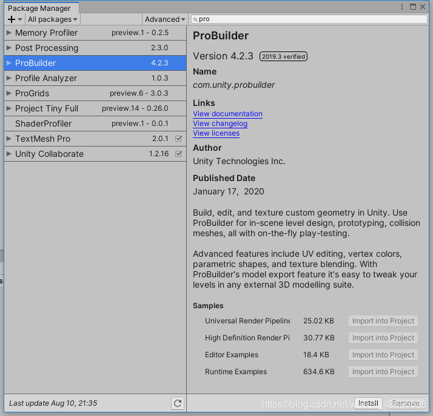
Task: Select Project Tiny Full package
Action: tap(95, 108)
